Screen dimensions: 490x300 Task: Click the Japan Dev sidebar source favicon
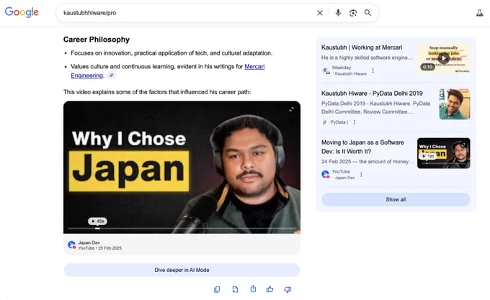[x=325, y=174]
